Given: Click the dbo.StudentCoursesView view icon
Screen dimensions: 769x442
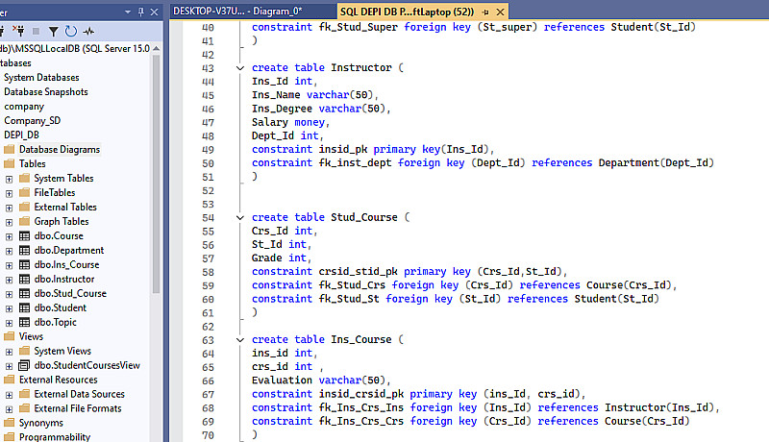Looking at the screenshot, I should click(24, 365).
